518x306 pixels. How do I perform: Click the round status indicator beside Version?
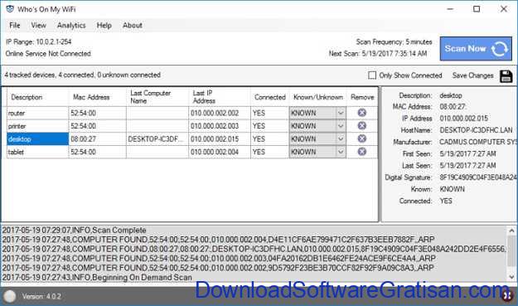pyautogui.click(x=10, y=296)
